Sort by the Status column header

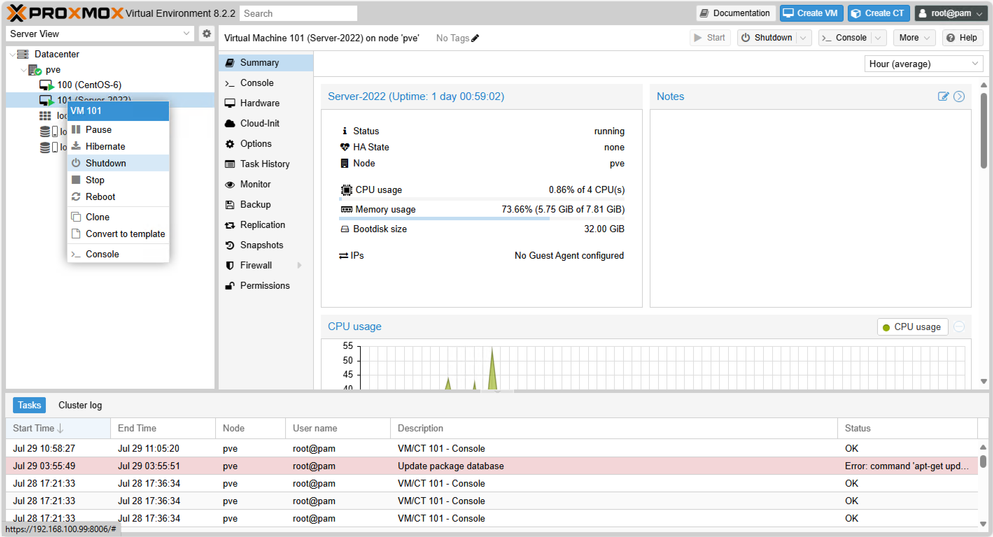[x=907, y=428]
